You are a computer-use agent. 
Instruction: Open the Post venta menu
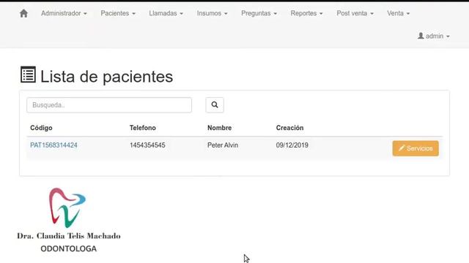(355, 13)
